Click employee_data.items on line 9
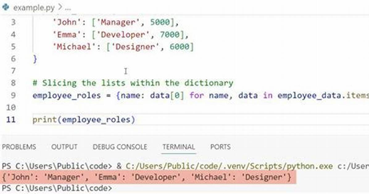Image resolution: width=369 pixels, height=194 pixels. click(x=323, y=95)
